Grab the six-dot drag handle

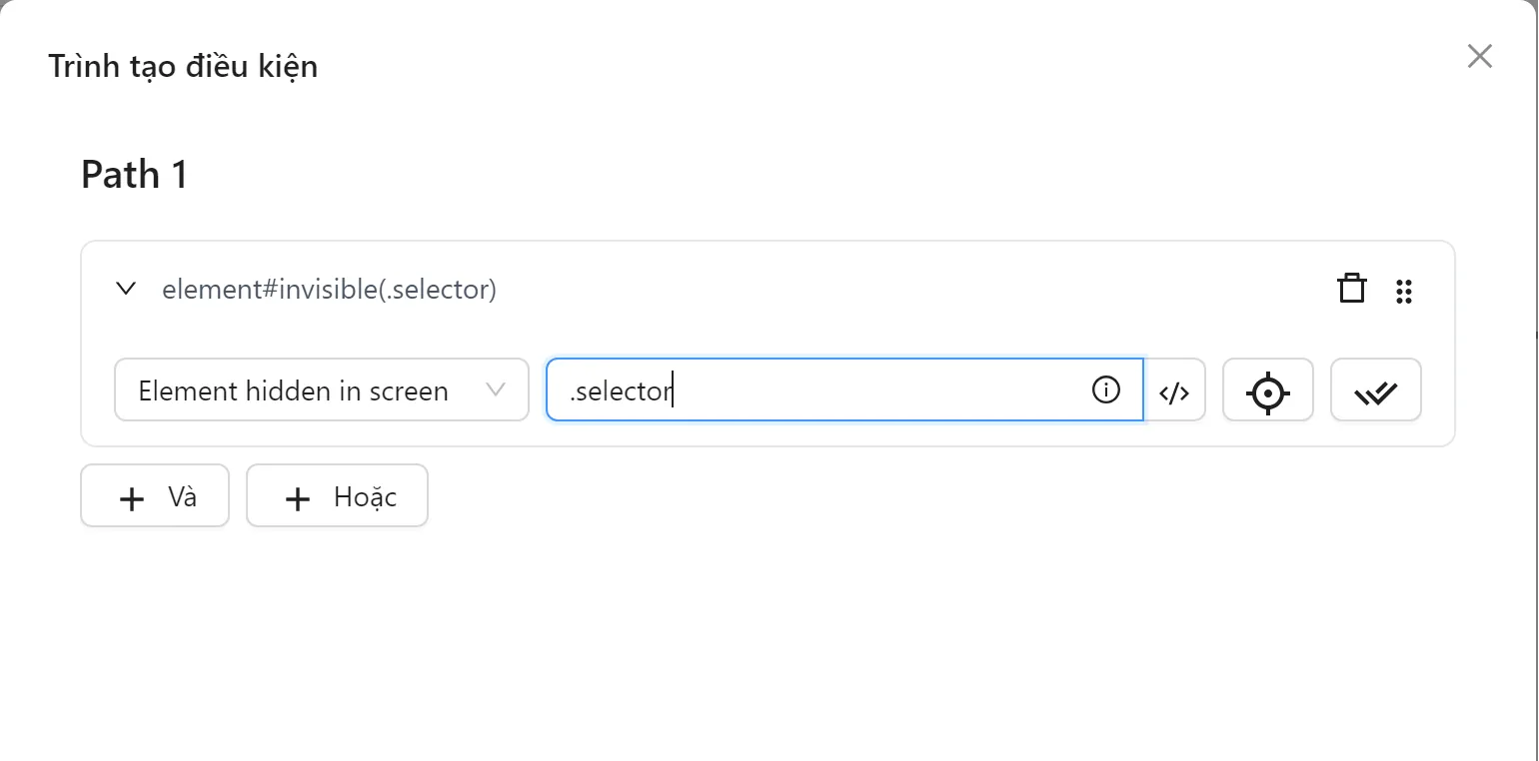click(1403, 291)
